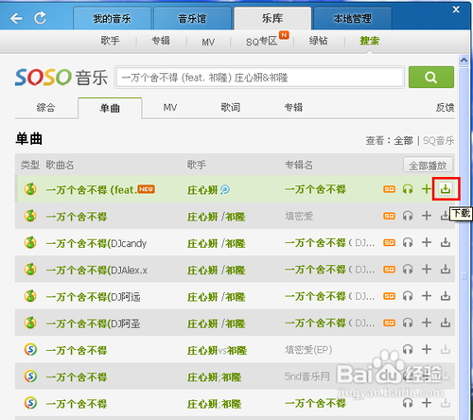Add DJ阿远 version with plus icon
This screenshot has width=473, height=420.
point(427,296)
